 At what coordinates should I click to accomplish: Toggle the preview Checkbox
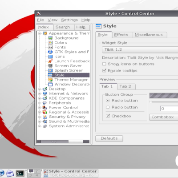click(x=108, y=116)
